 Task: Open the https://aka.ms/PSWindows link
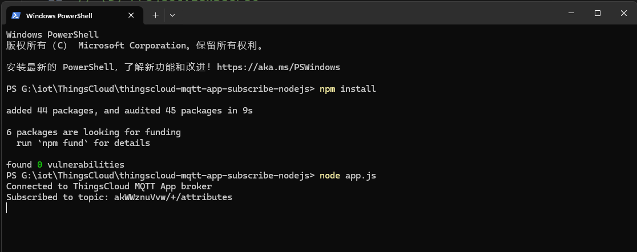click(x=279, y=67)
